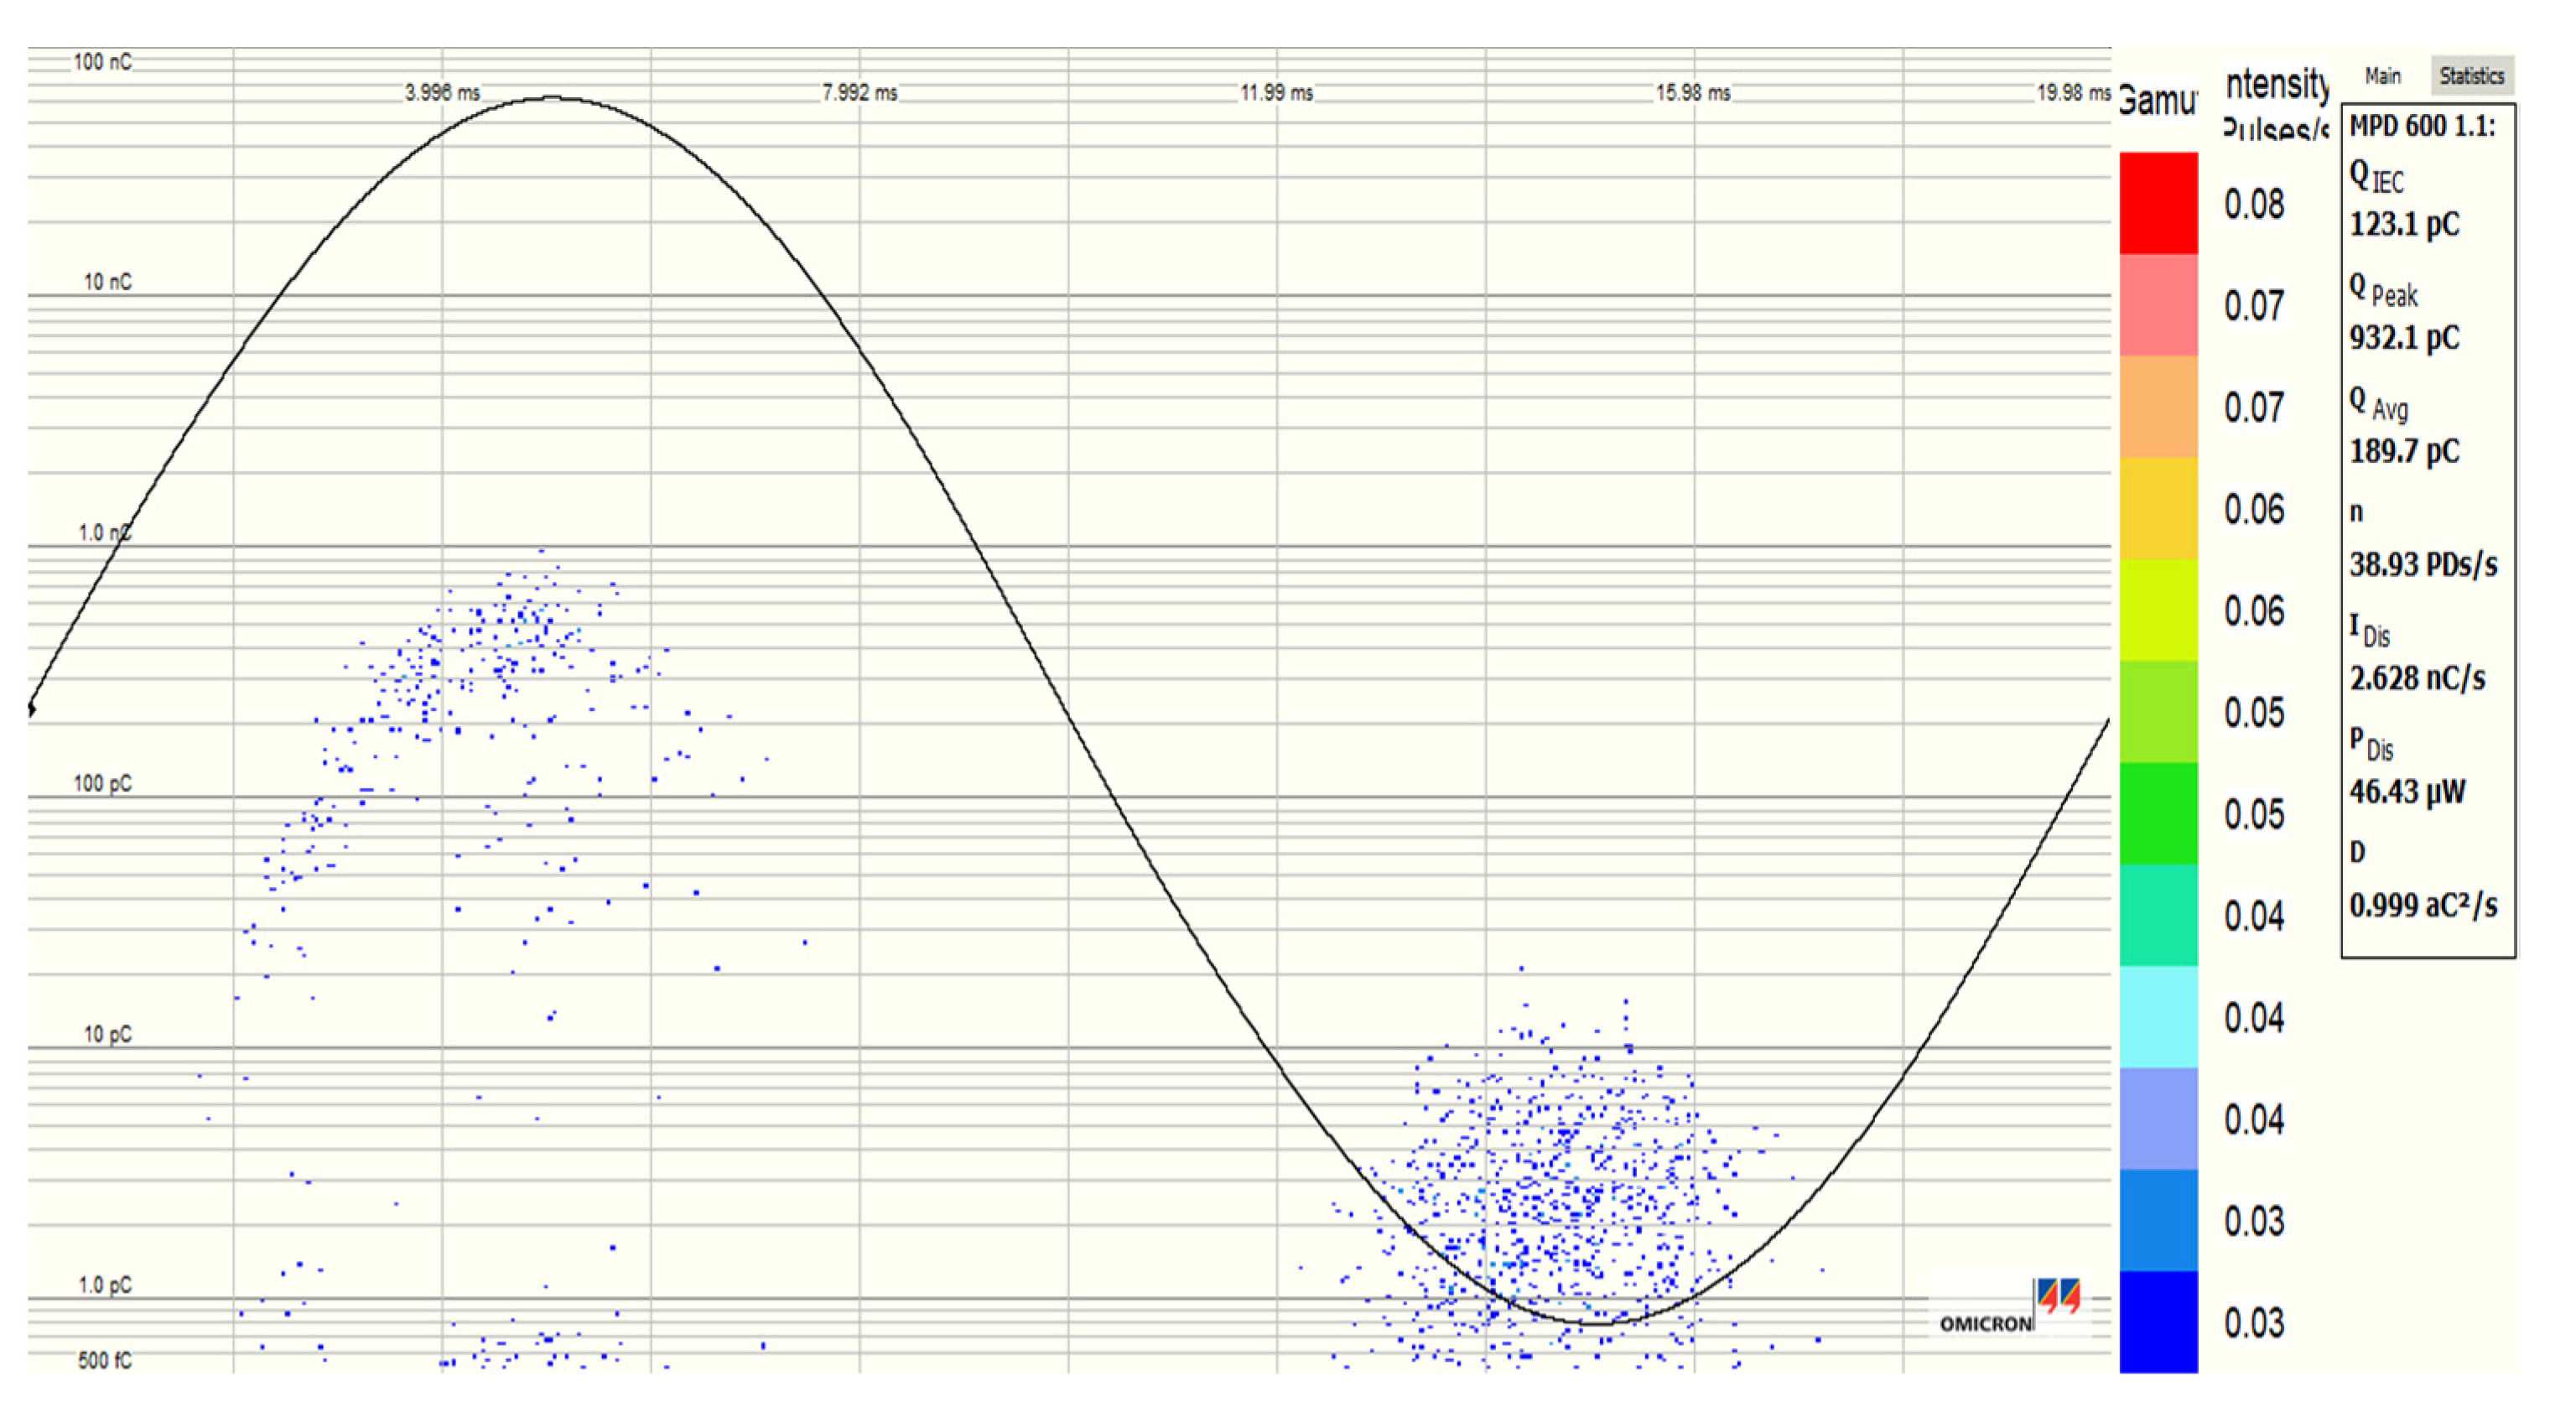Screen dimensions: 2576x1412
Task: Click the sine wave peak on chart
Action: tap(552, 98)
